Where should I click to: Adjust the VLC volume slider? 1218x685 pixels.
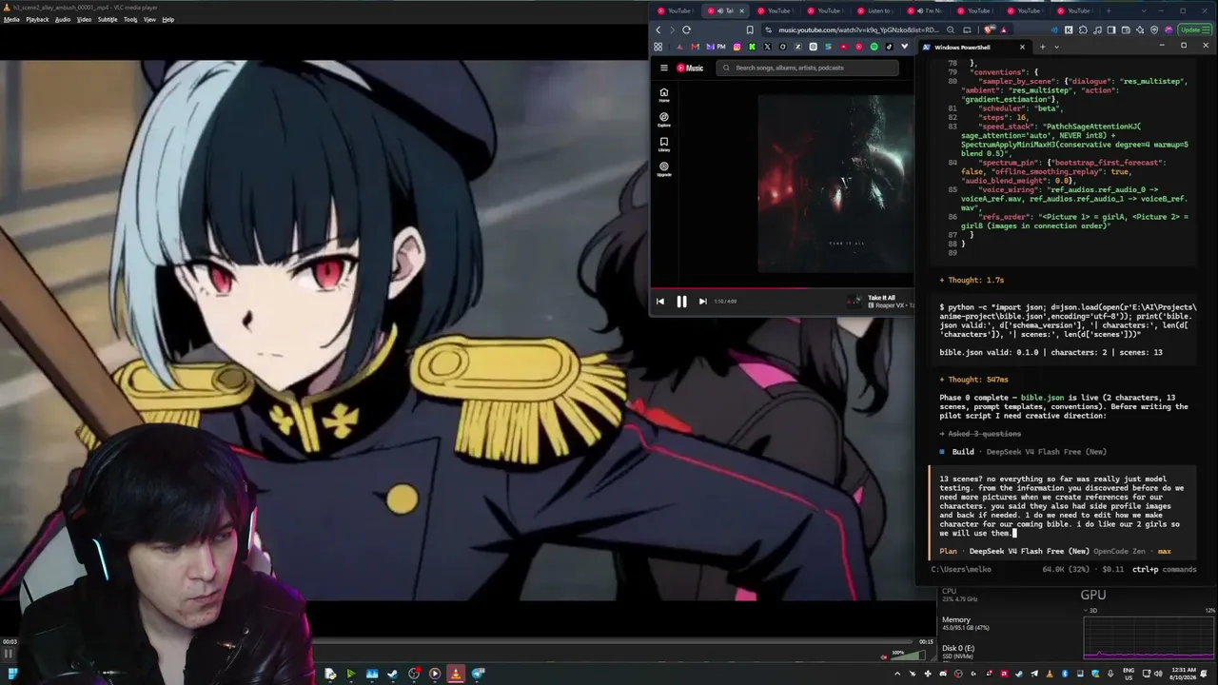pos(908,656)
